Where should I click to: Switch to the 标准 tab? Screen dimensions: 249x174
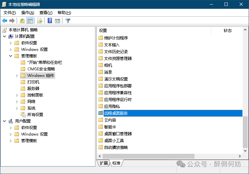117,163
